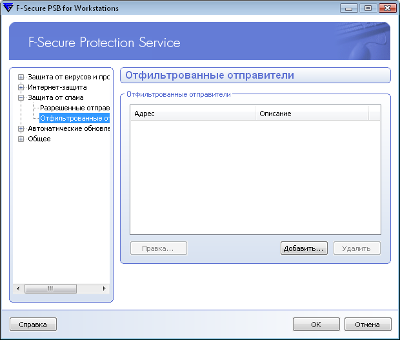
Task: Sort list by Описание column header
Action: click(x=312, y=114)
